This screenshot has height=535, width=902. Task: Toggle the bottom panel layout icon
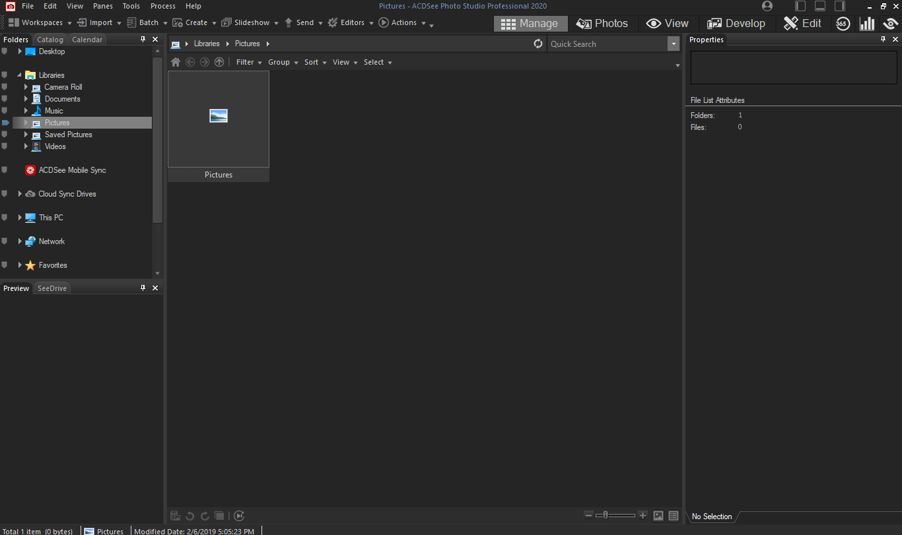click(820, 6)
